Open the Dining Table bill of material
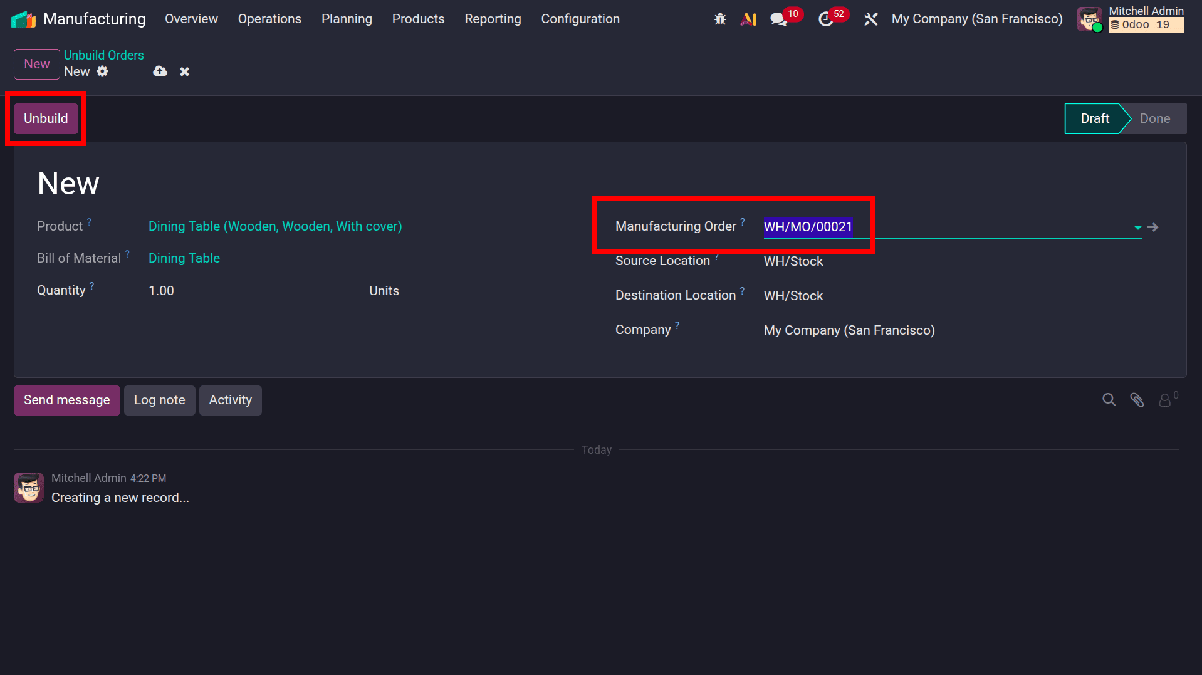Screen dimensions: 1202x675 184,258
